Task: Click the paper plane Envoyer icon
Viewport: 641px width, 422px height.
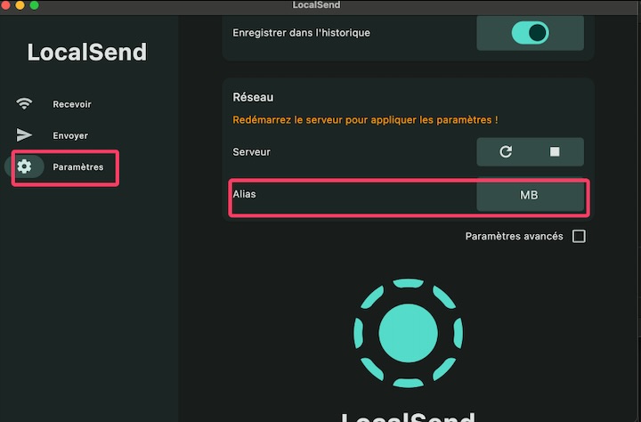Action: pyautogui.click(x=24, y=135)
